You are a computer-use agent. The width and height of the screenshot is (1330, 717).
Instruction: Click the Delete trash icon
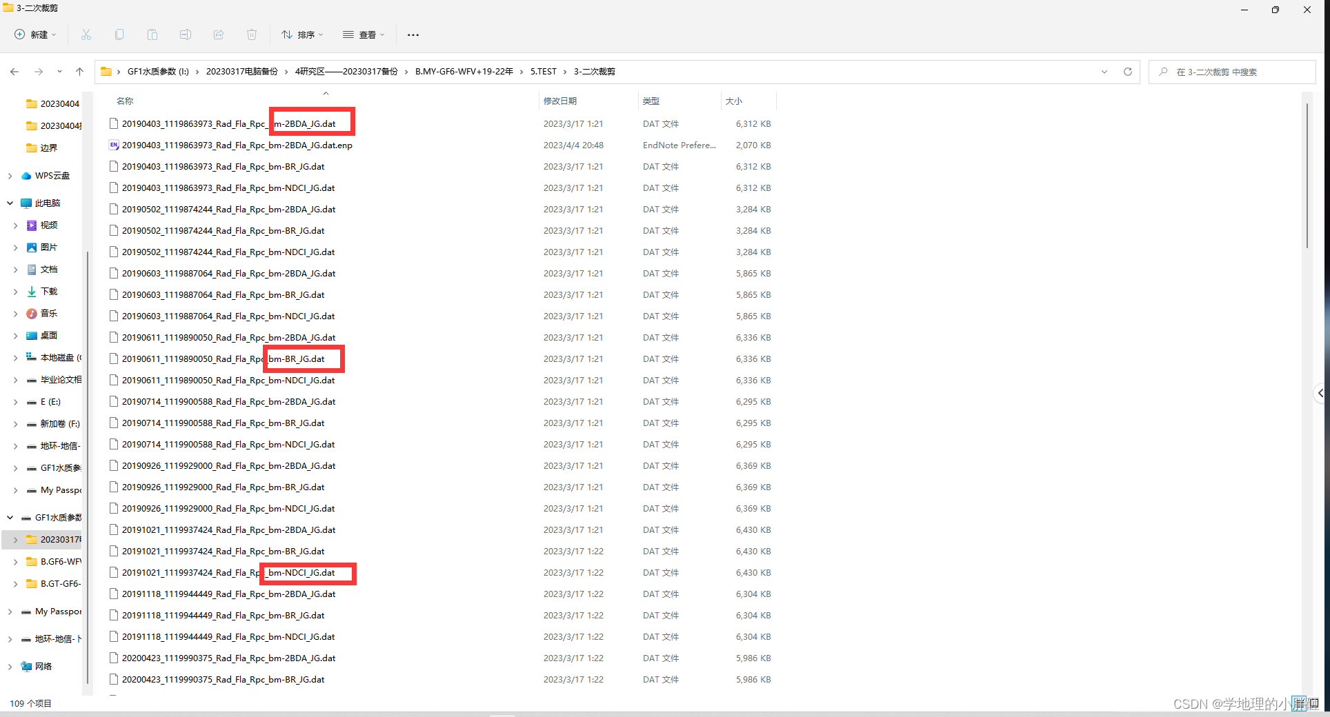click(252, 34)
